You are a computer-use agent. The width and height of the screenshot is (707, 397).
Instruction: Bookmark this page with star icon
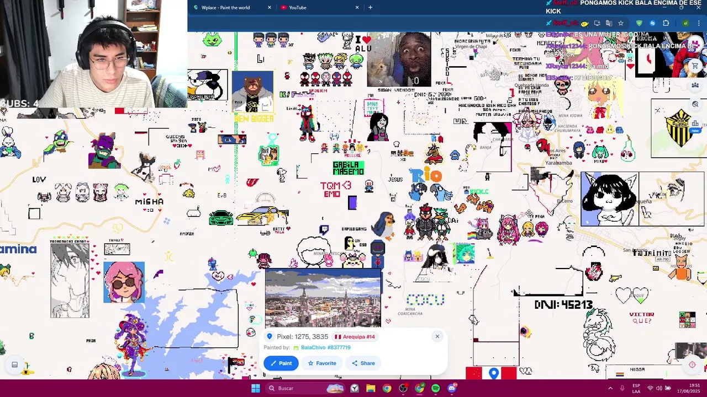coord(621,23)
